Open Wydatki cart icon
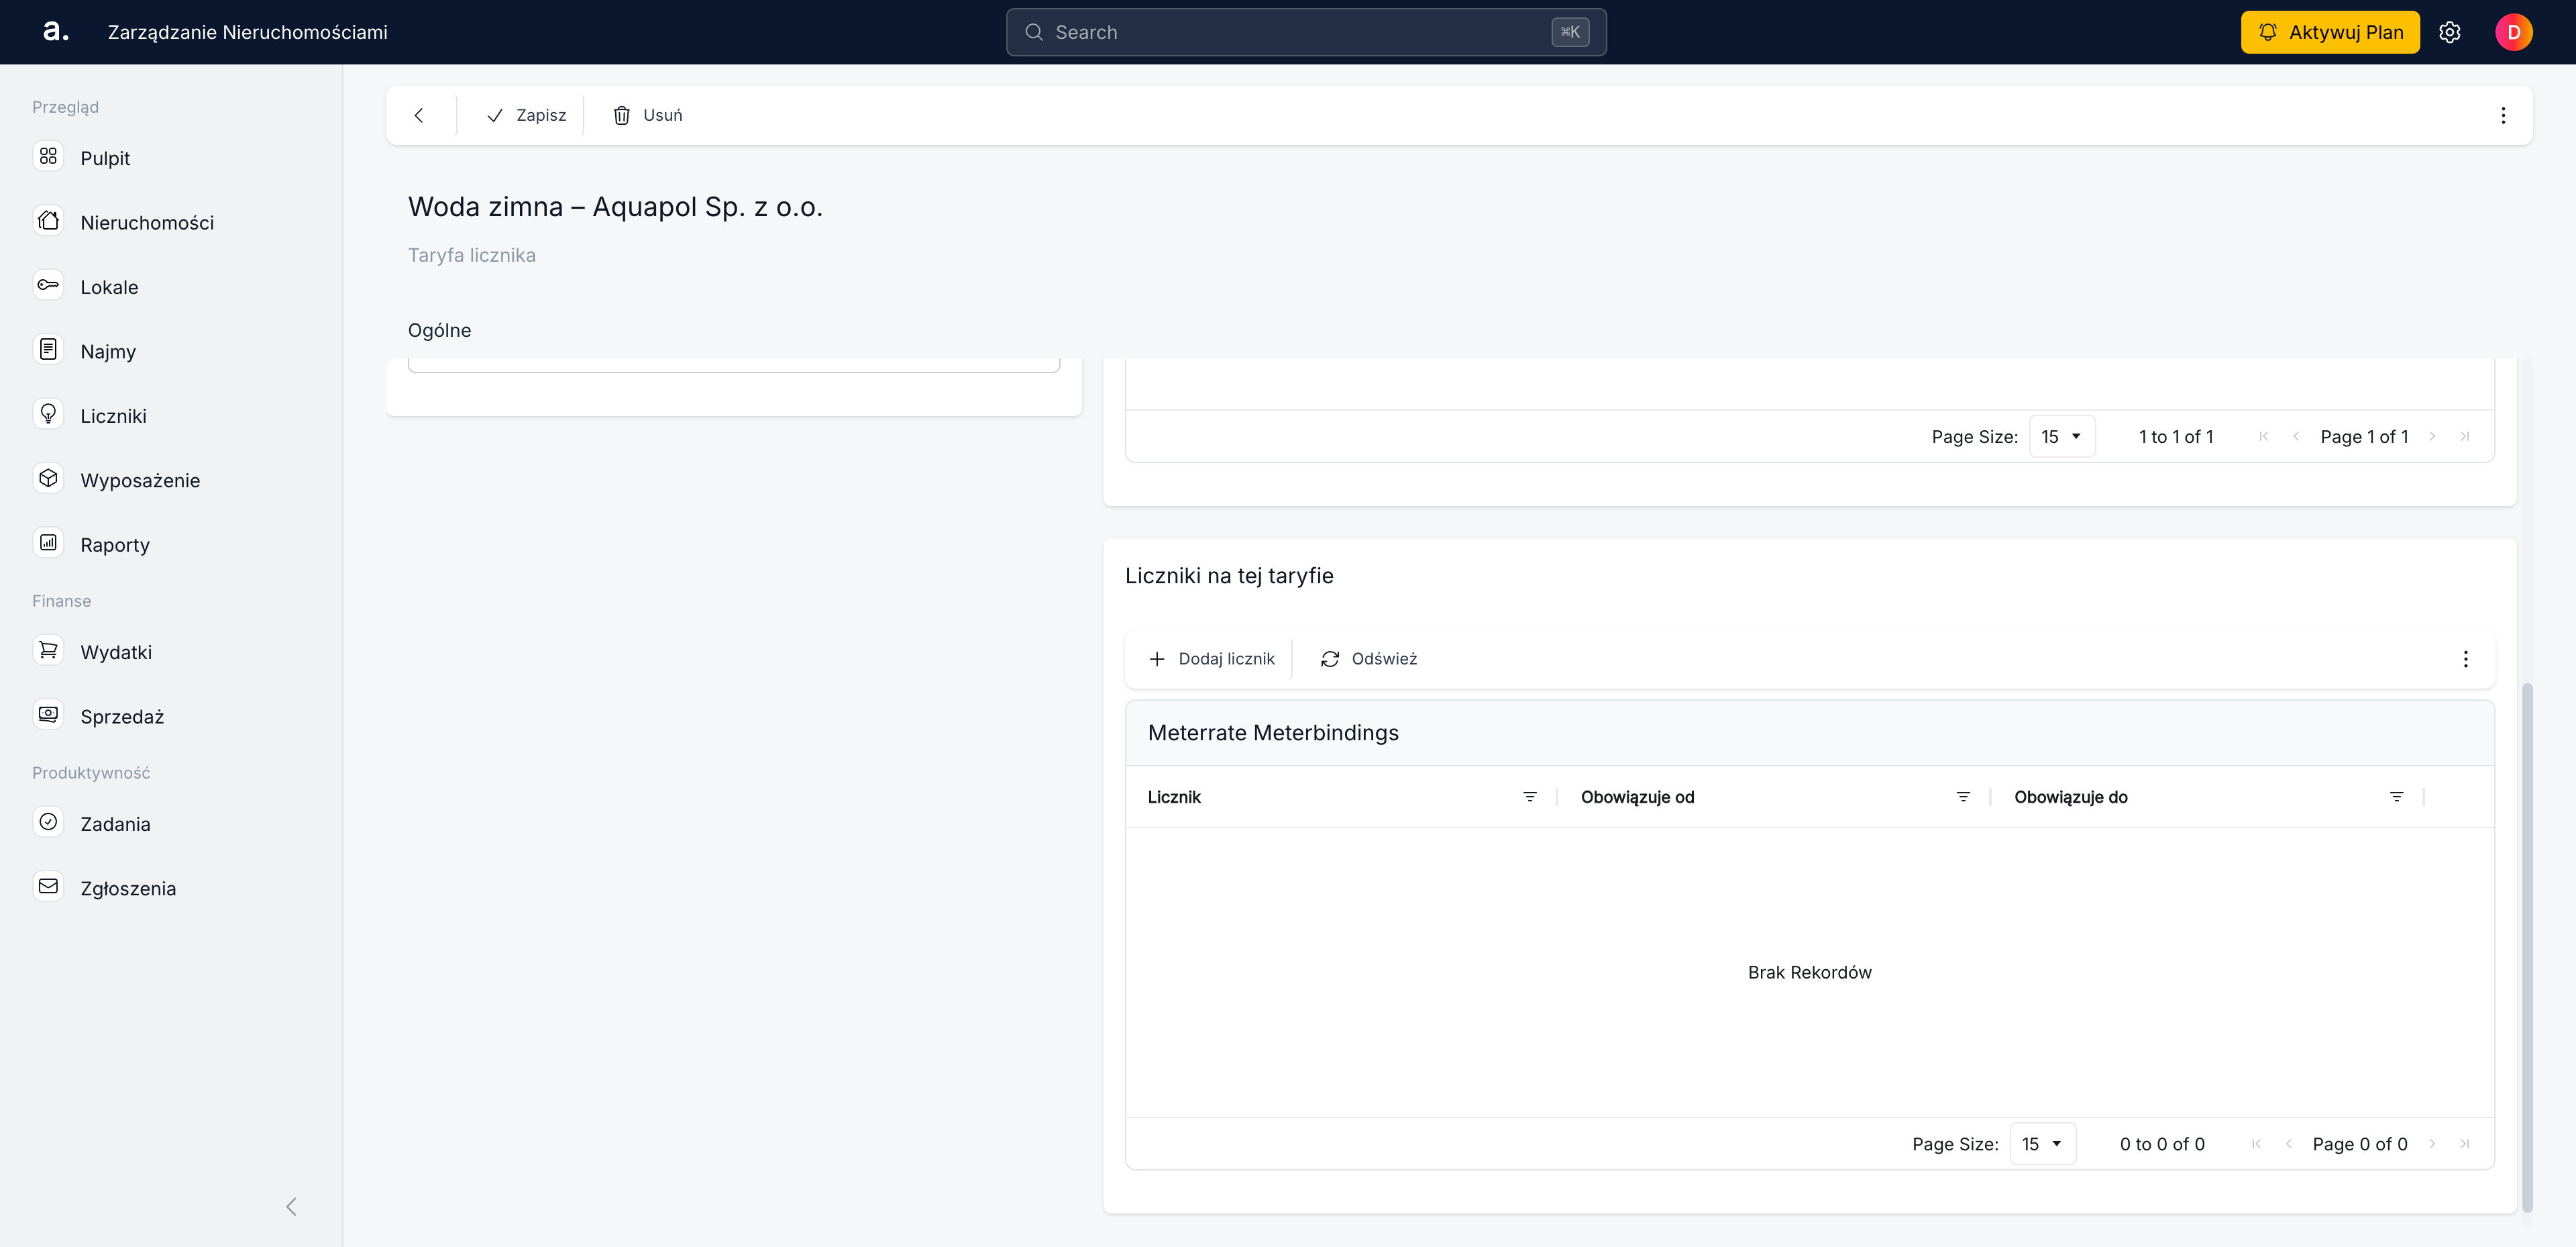The width and height of the screenshot is (2576, 1247). 48,650
